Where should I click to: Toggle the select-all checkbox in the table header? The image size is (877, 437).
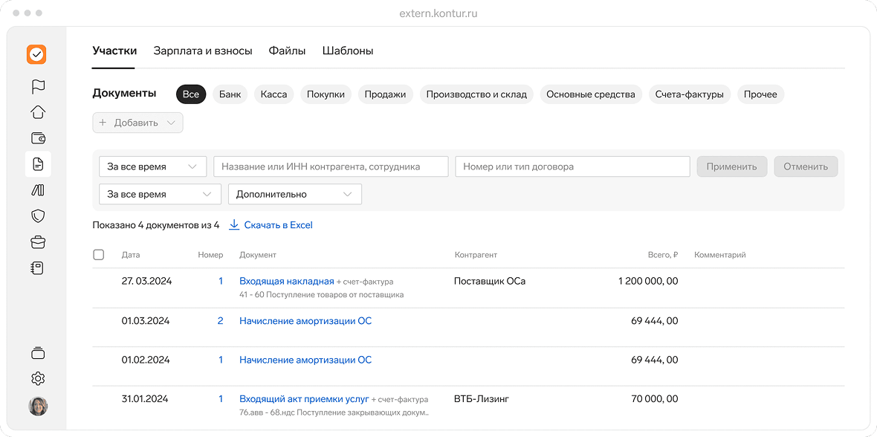pyautogui.click(x=99, y=254)
